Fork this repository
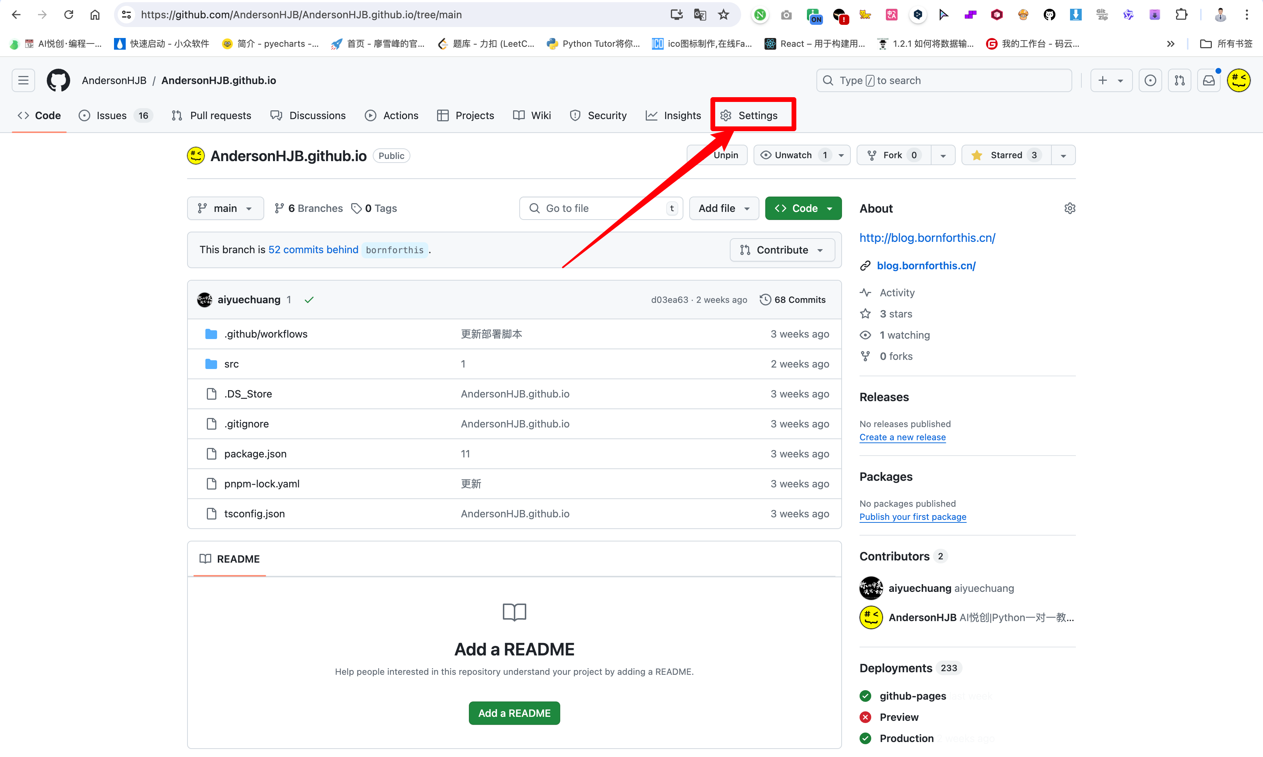The height and width of the screenshot is (757, 1263). (x=894, y=155)
